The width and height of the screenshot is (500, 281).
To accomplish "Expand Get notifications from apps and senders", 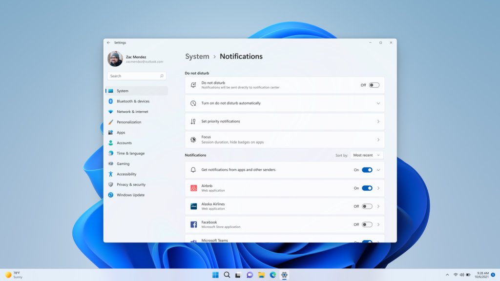I will (x=377, y=170).
